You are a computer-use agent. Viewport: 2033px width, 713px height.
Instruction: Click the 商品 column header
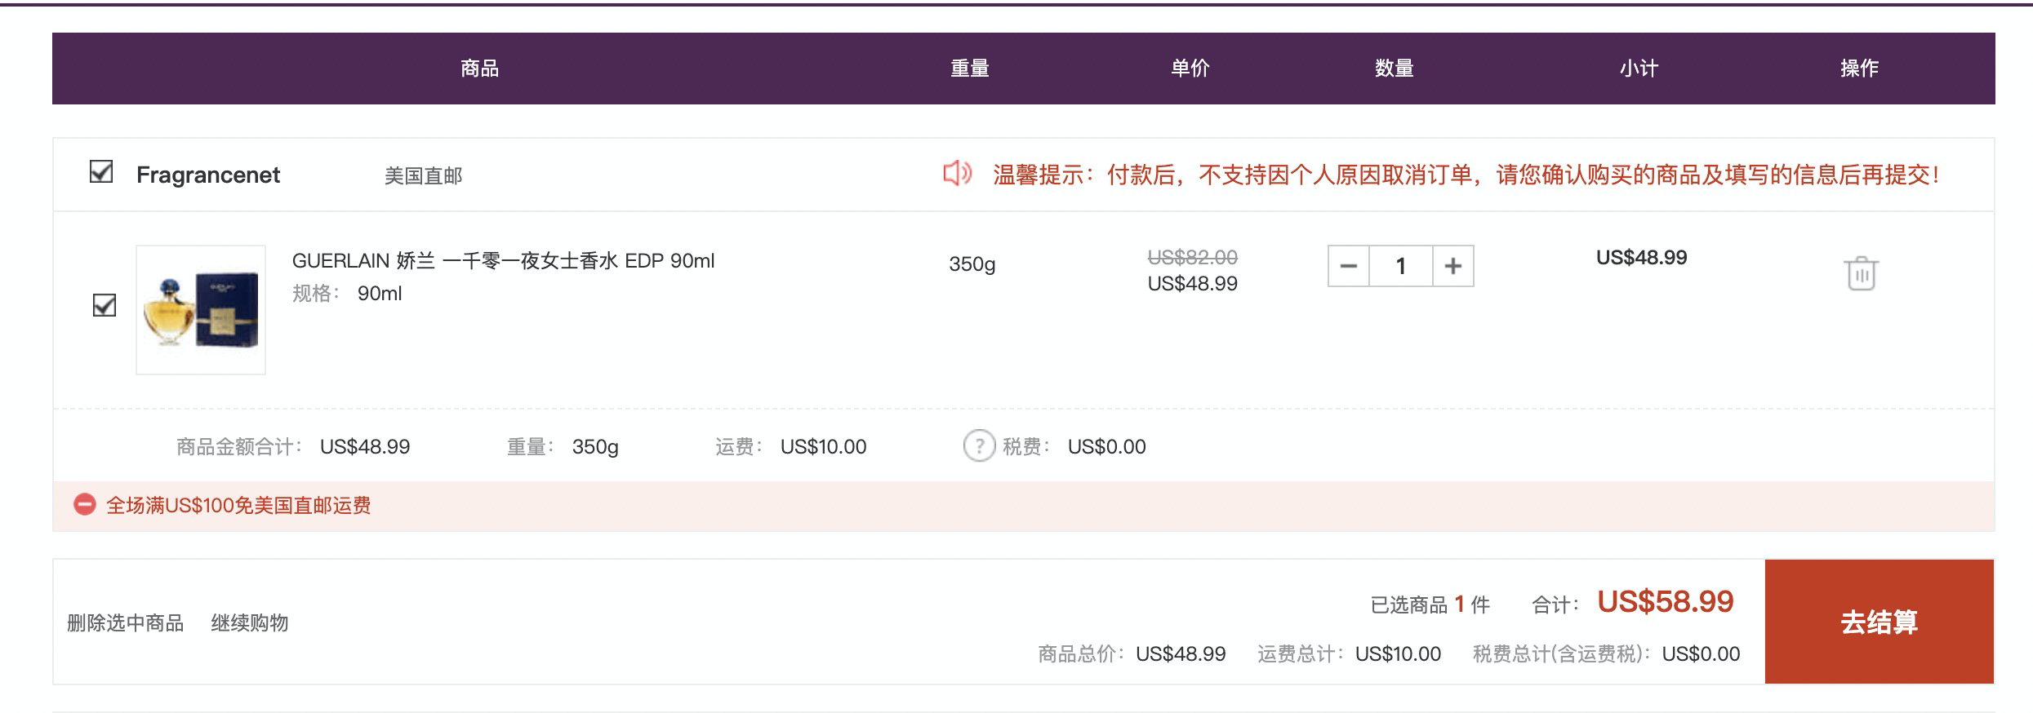click(480, 69)
